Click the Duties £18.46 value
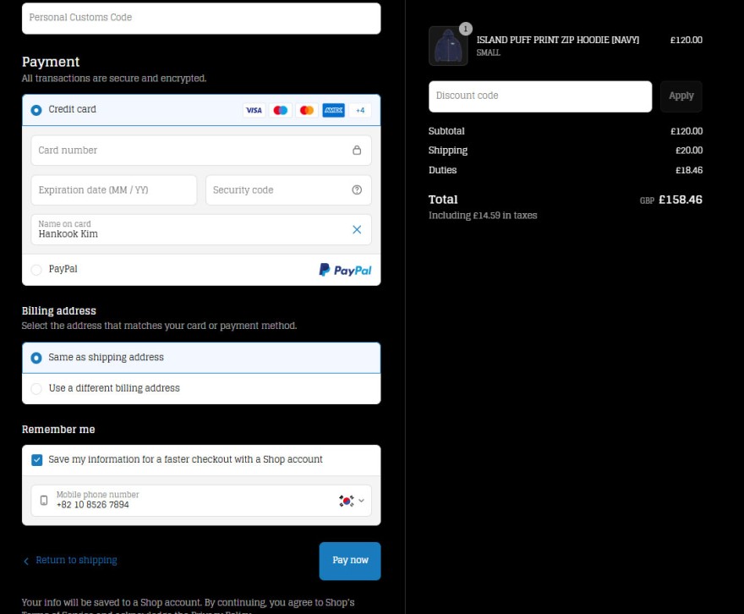 pos(689,170)
